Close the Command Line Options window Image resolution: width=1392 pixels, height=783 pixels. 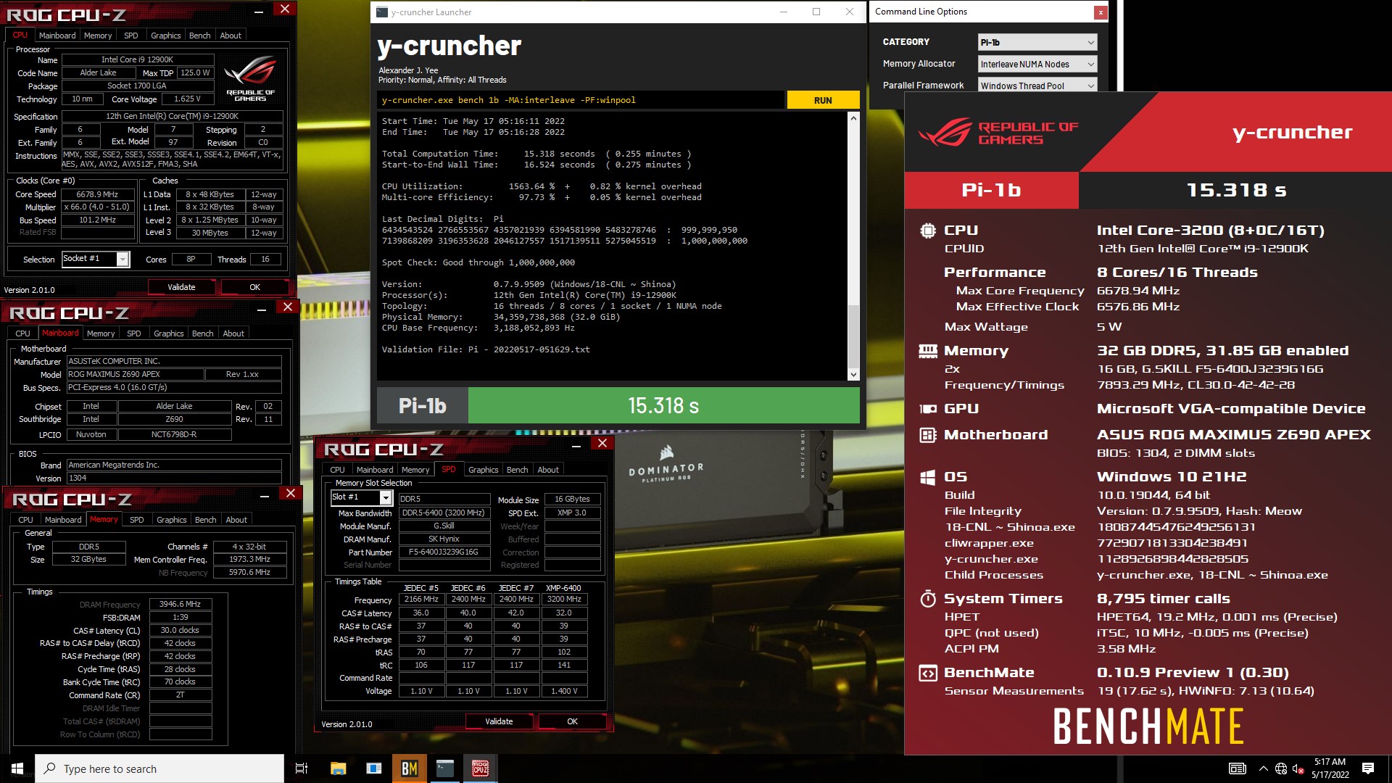pos(1101,12)
